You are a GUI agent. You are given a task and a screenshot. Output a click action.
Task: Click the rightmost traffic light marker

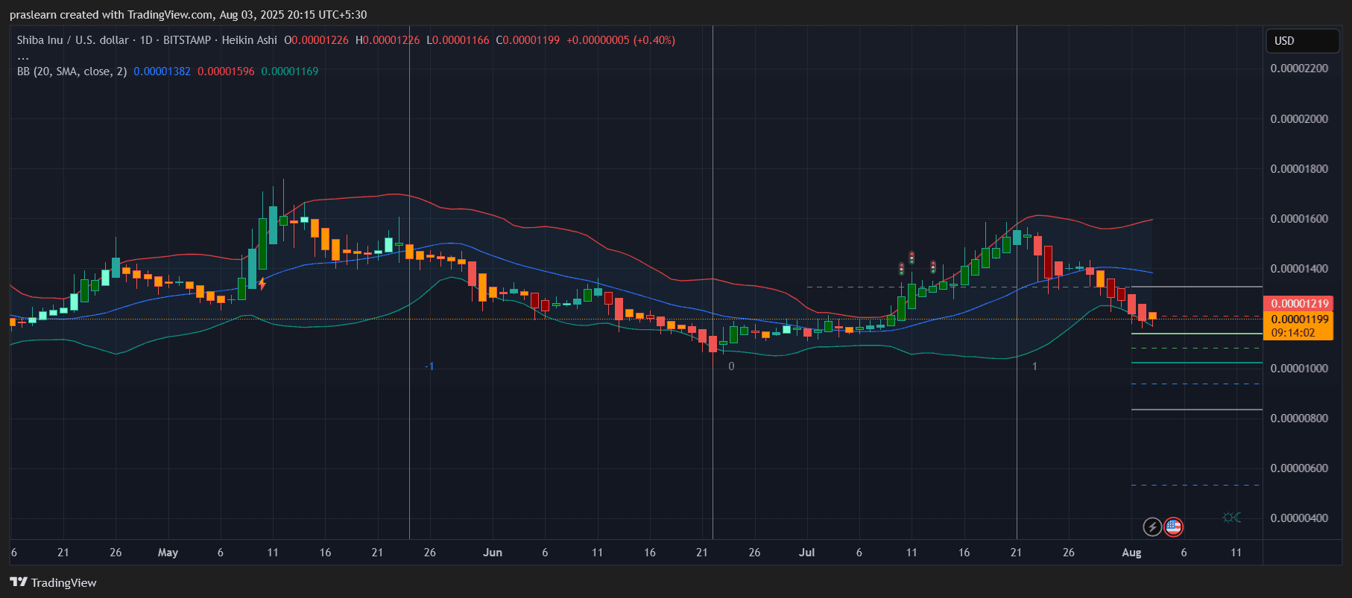tap(933, 267)
